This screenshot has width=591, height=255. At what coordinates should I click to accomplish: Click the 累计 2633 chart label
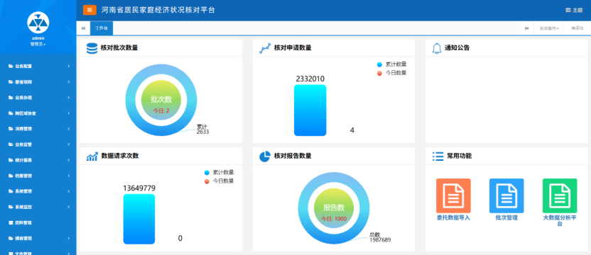pyautogui.click(x=202, y=129)
